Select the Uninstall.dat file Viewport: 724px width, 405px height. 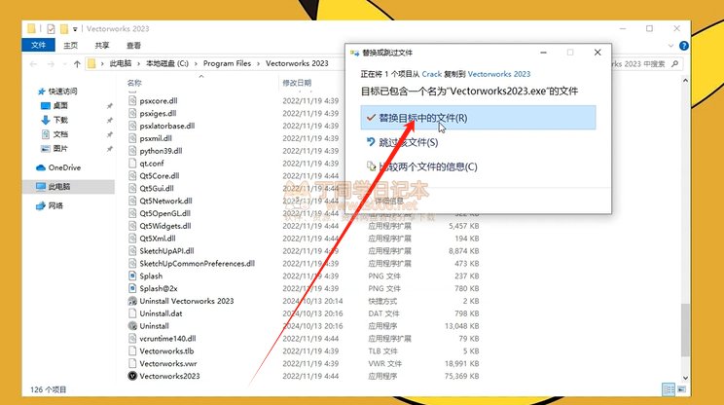(161, 313)
